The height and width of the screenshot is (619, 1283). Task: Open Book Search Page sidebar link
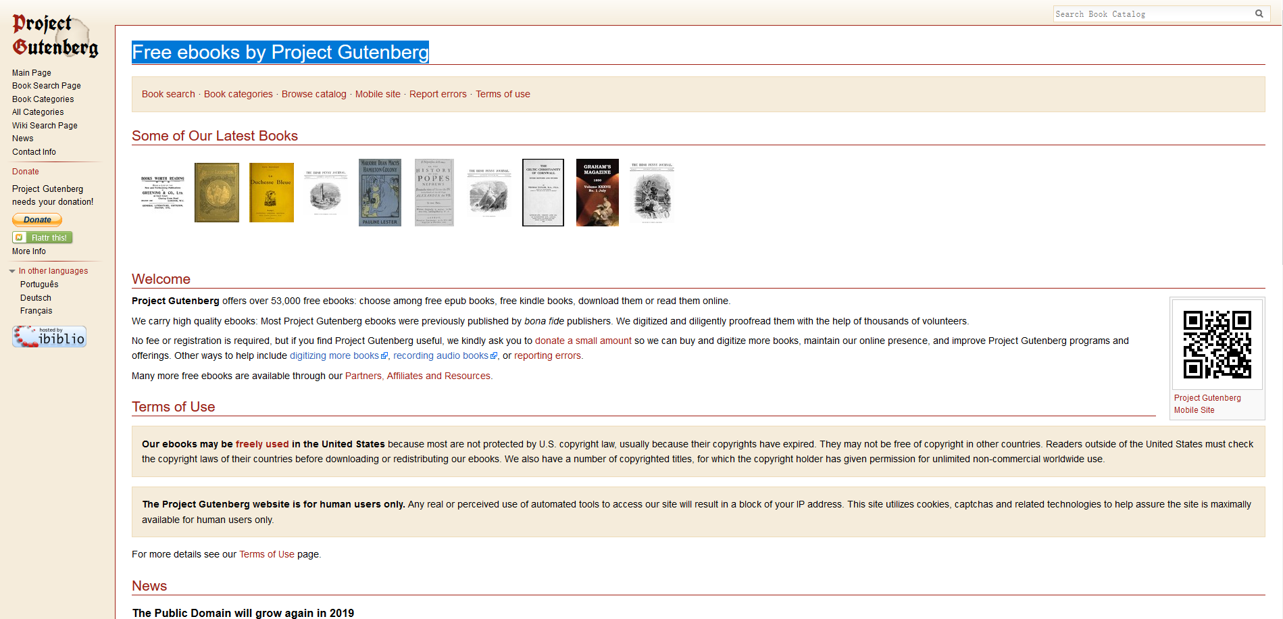(47, 86)
